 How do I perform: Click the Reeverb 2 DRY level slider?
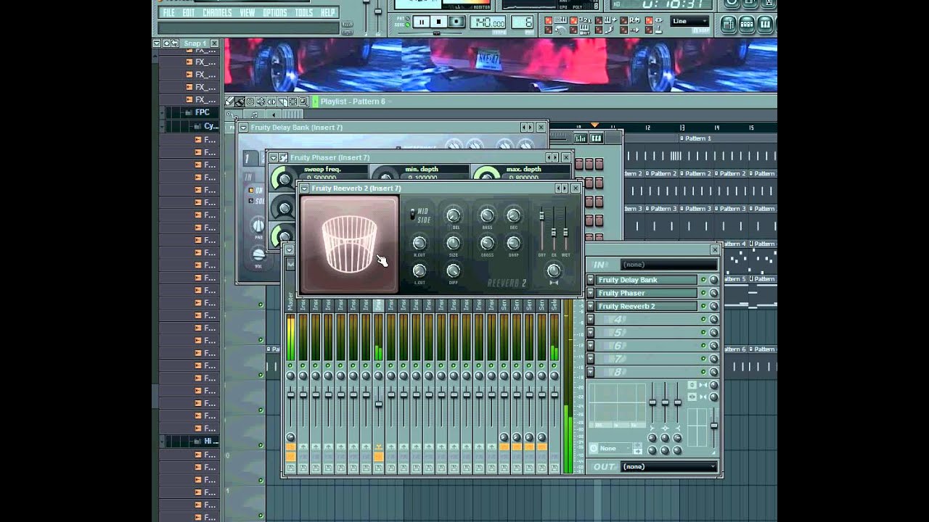(541, 230)
